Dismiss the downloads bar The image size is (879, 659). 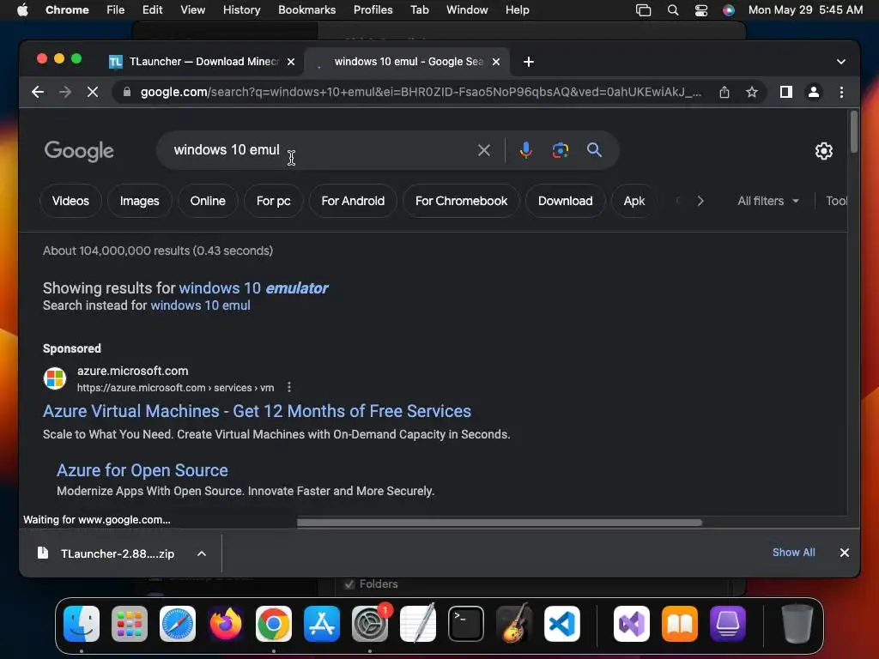tap(845, 553)
